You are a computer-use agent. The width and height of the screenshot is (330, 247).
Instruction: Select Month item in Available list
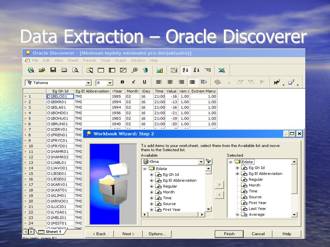[168, 192]
